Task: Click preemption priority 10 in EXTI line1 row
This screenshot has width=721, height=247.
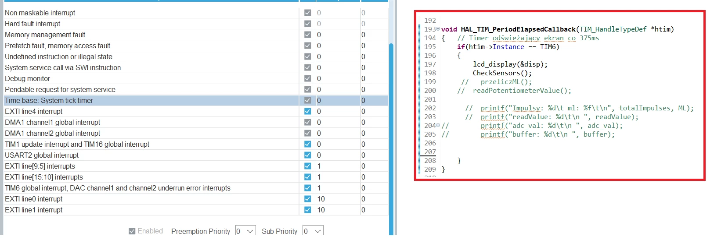Action: 321,210
